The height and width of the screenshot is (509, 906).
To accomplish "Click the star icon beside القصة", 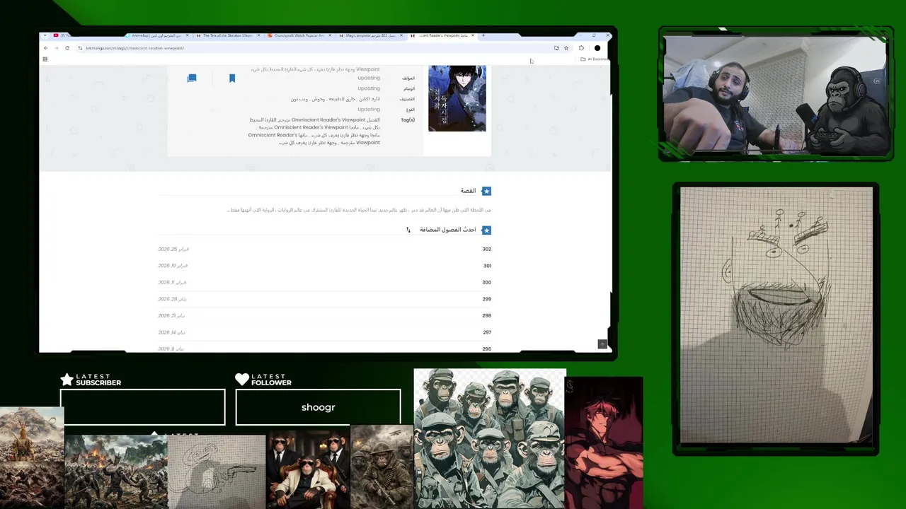I will point(486,191).
